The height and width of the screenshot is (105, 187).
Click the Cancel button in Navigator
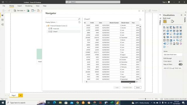pyautogui.click(x=138, y=87)
